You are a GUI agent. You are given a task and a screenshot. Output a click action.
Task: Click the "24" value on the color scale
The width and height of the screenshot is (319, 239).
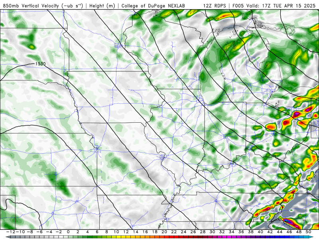183,232
